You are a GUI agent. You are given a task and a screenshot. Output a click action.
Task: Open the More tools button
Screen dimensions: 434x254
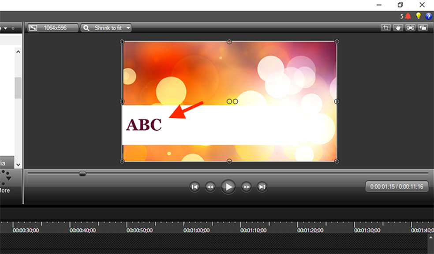5,182
